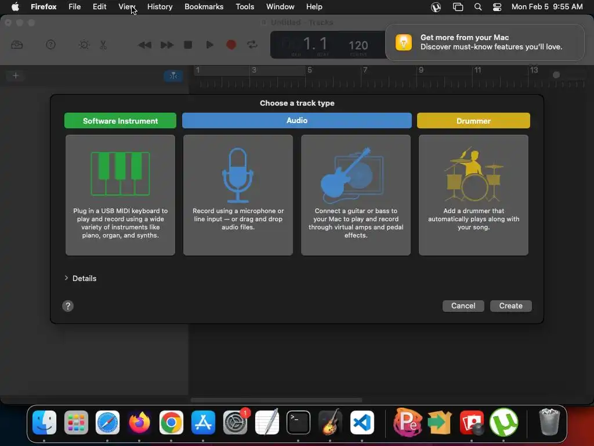
Task: Click the Quick Help toolbar icon
Action: (51, 45)
